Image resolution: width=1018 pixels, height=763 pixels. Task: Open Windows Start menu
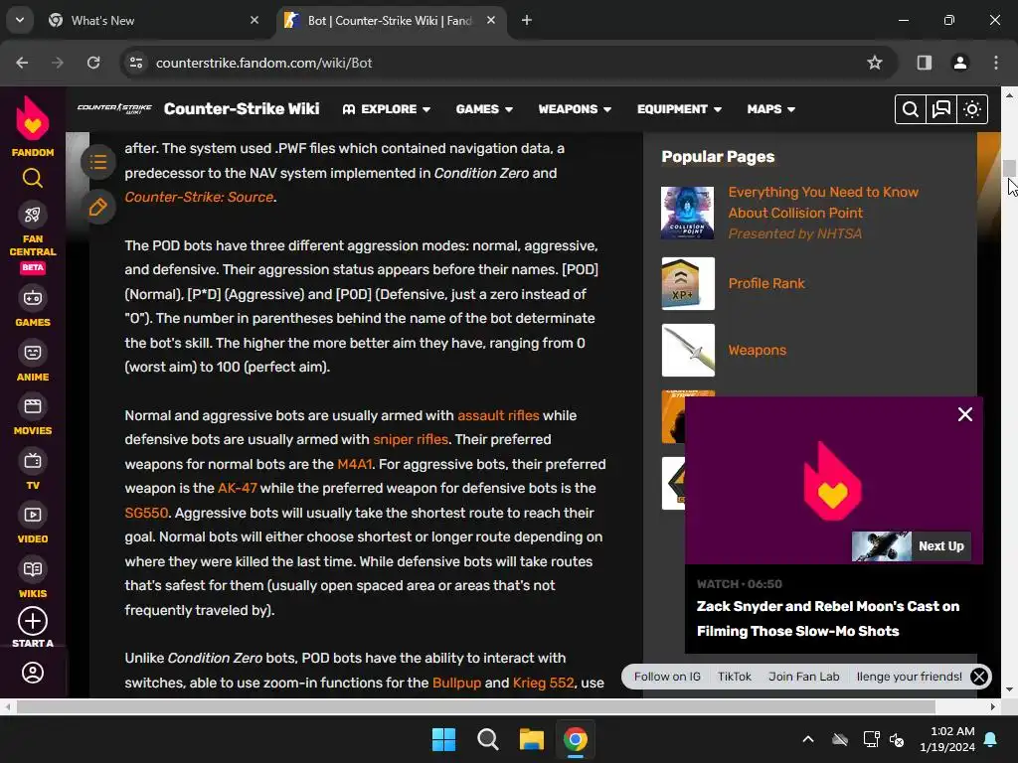point(444,739)
